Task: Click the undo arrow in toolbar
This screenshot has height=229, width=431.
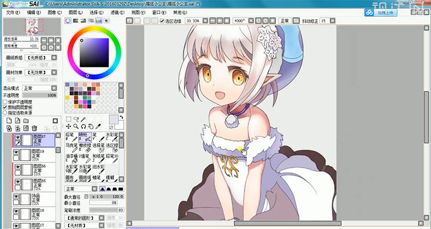Action: tap(129, 20)
